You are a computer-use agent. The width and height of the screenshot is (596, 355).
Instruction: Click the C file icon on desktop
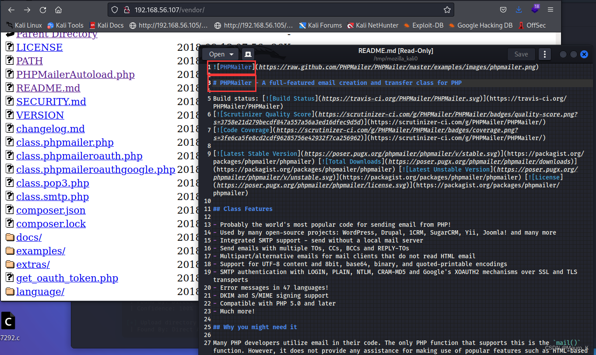click(x=8, y=321)
